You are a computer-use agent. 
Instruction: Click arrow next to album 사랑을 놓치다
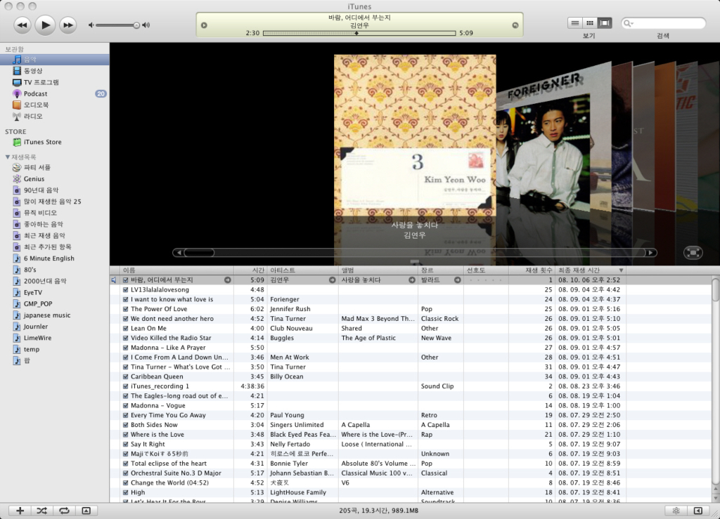(412, 280)
